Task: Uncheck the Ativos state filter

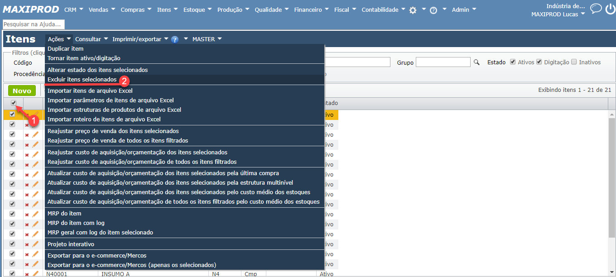Action: point(513,62)
